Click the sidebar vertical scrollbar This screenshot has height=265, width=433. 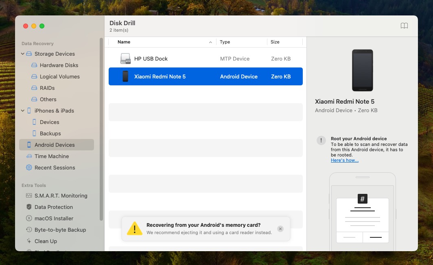[x=101, y=122]
